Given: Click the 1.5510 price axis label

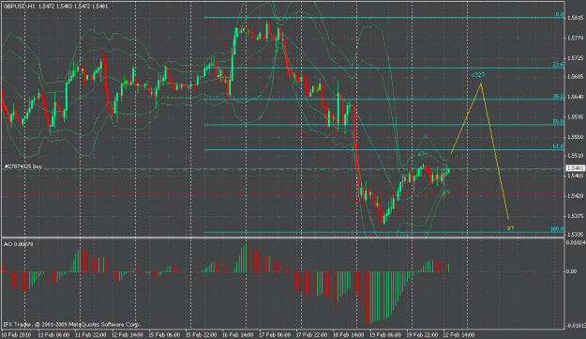Looking at the screenshot, I should [575, 155].
